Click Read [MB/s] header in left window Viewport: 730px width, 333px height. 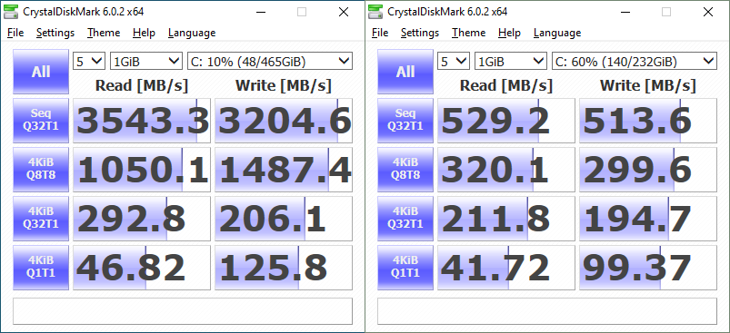142,85
